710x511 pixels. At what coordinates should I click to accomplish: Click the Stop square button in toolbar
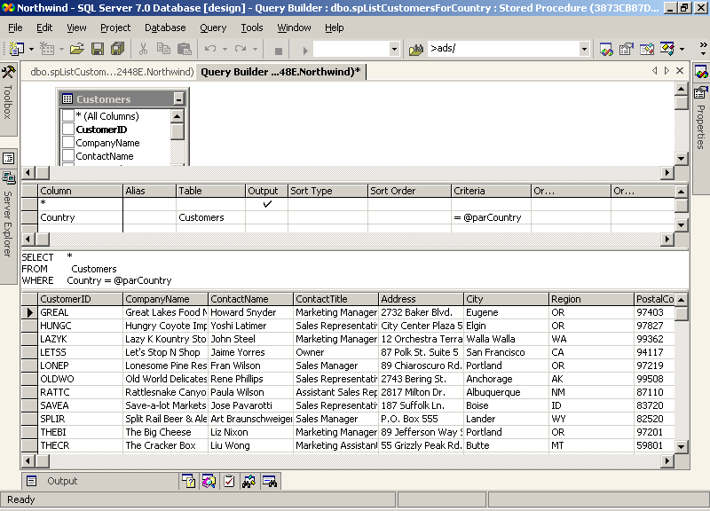click(279, 51)
